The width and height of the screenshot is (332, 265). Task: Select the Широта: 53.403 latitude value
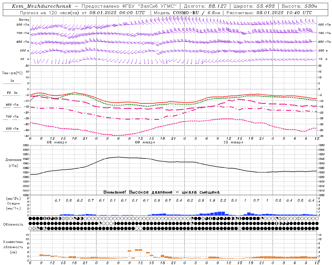point(254,6)
